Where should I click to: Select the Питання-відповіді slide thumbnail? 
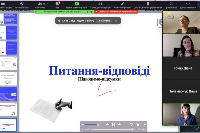pos(9,124)
